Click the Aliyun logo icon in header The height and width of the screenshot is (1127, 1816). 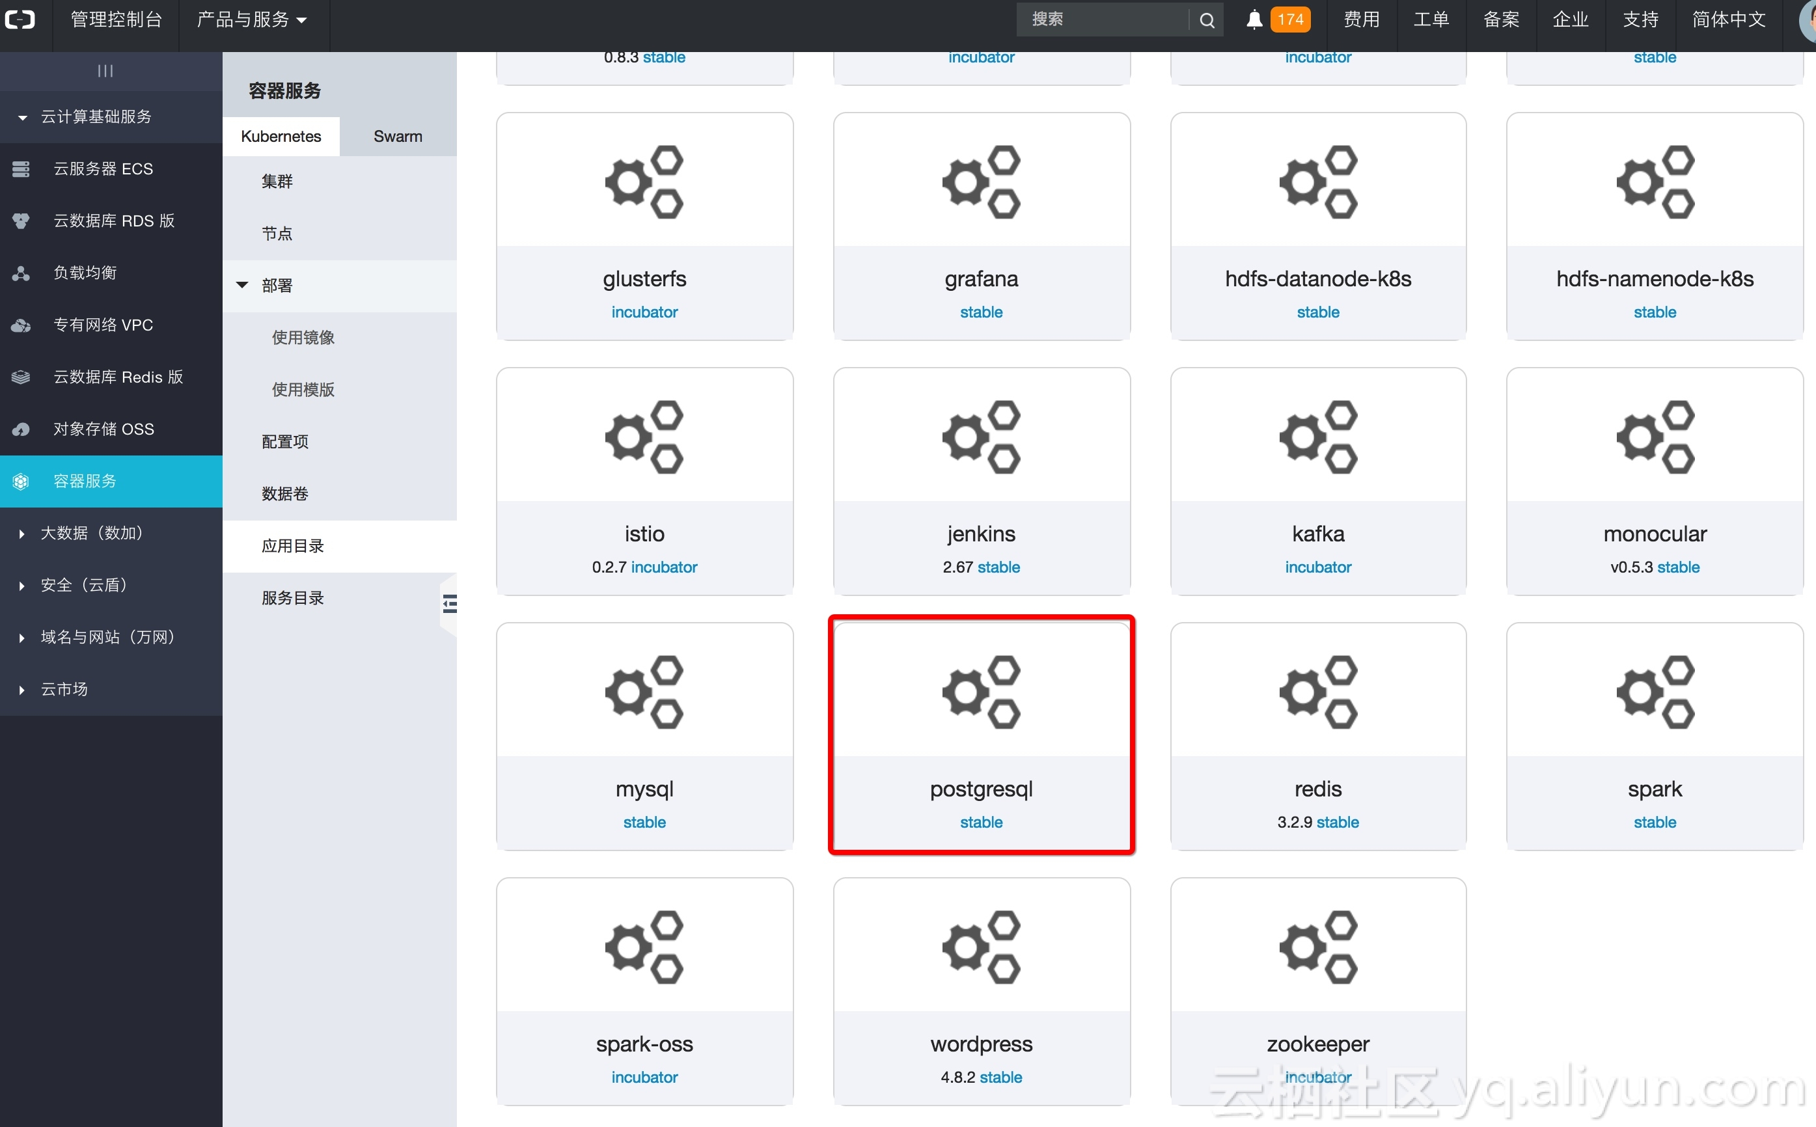tap(20, 20)
